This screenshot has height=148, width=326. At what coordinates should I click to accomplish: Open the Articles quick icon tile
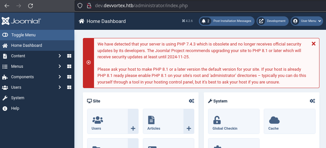(163, 121)
